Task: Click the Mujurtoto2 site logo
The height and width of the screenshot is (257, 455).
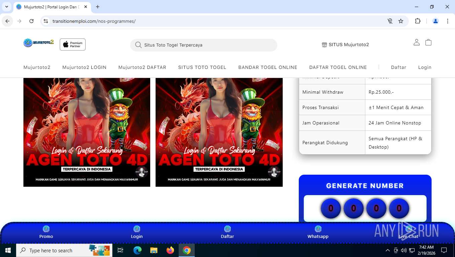Action: tap(38, 43)
